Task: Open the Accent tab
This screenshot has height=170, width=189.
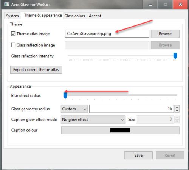Action: (95, 16)
